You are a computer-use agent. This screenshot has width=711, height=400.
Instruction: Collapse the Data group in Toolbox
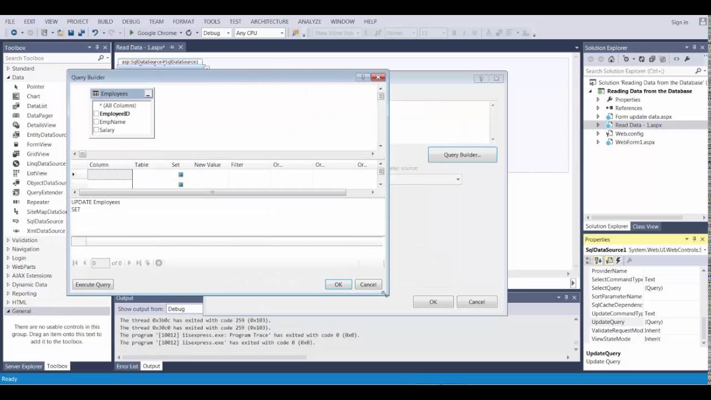point(8,77)
